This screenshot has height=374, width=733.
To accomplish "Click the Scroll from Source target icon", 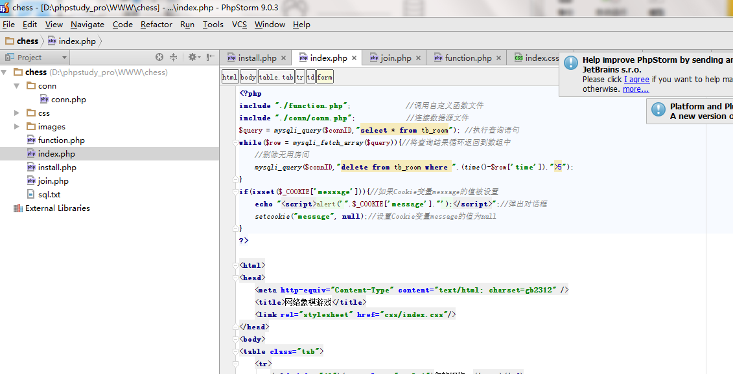I will (x=159, y=57).
